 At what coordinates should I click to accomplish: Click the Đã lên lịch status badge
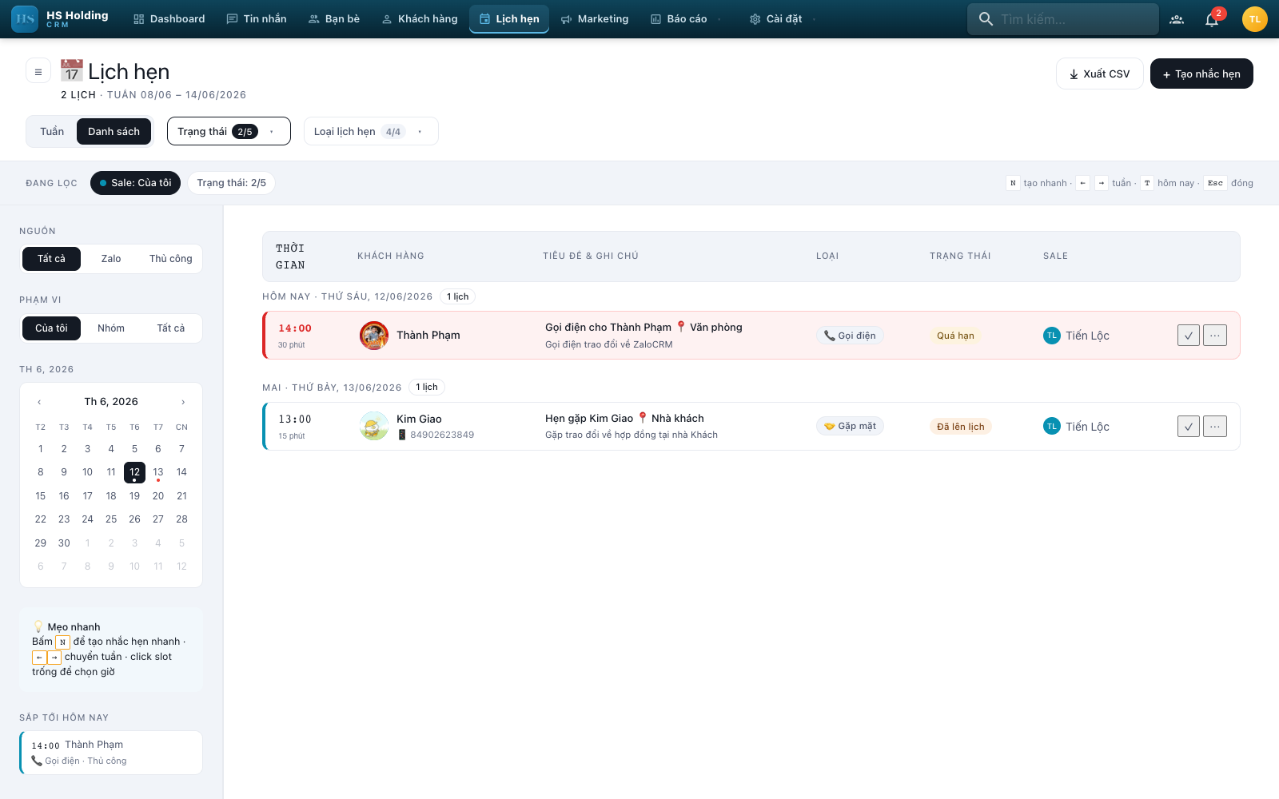tap(961, 427)
